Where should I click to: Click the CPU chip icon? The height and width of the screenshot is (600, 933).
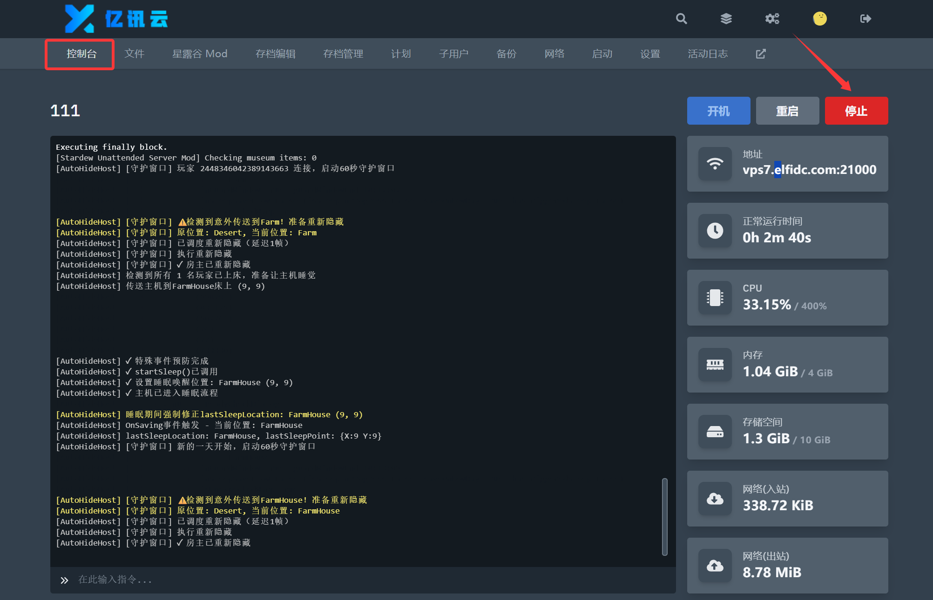pyautogui.click(x=715, y=298)
